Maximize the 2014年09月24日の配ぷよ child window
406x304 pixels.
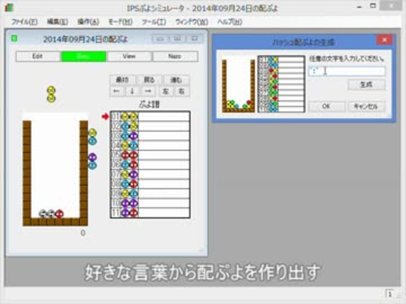coord(177,39)
